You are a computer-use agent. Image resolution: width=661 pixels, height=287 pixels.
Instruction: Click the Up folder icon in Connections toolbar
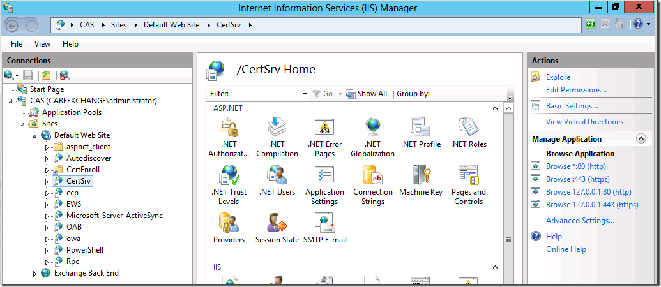click(x=46, y=76)
